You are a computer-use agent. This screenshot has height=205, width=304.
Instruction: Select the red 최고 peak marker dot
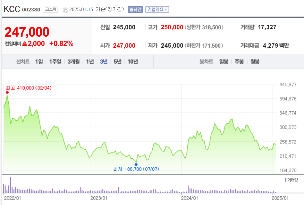[7, 92]
